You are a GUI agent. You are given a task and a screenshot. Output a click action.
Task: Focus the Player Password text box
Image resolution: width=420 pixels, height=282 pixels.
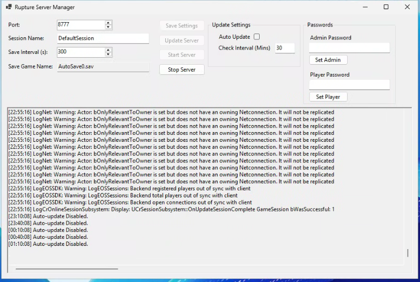[x=349, y=85]
